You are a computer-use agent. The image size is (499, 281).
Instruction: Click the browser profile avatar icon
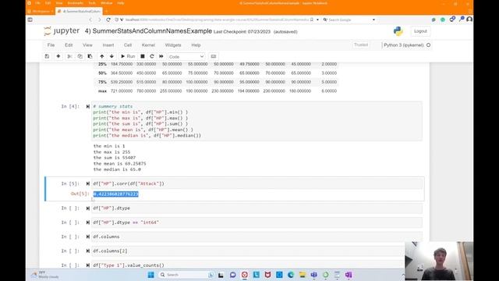(469, 20)
